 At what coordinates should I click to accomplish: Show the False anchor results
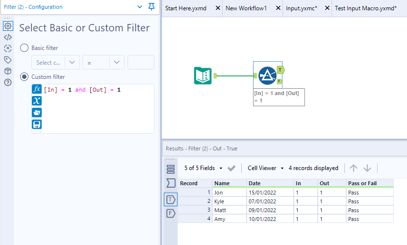(x=171, y=213)
